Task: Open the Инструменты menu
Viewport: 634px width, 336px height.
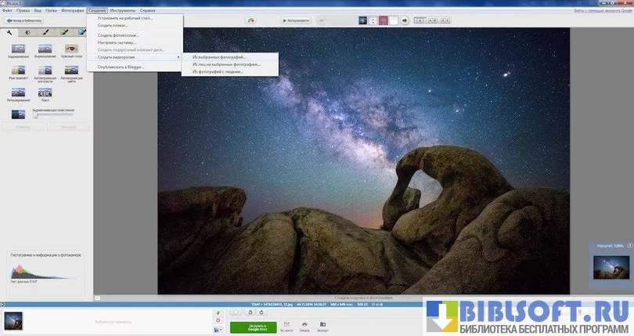Action: [x=122, y=11]
